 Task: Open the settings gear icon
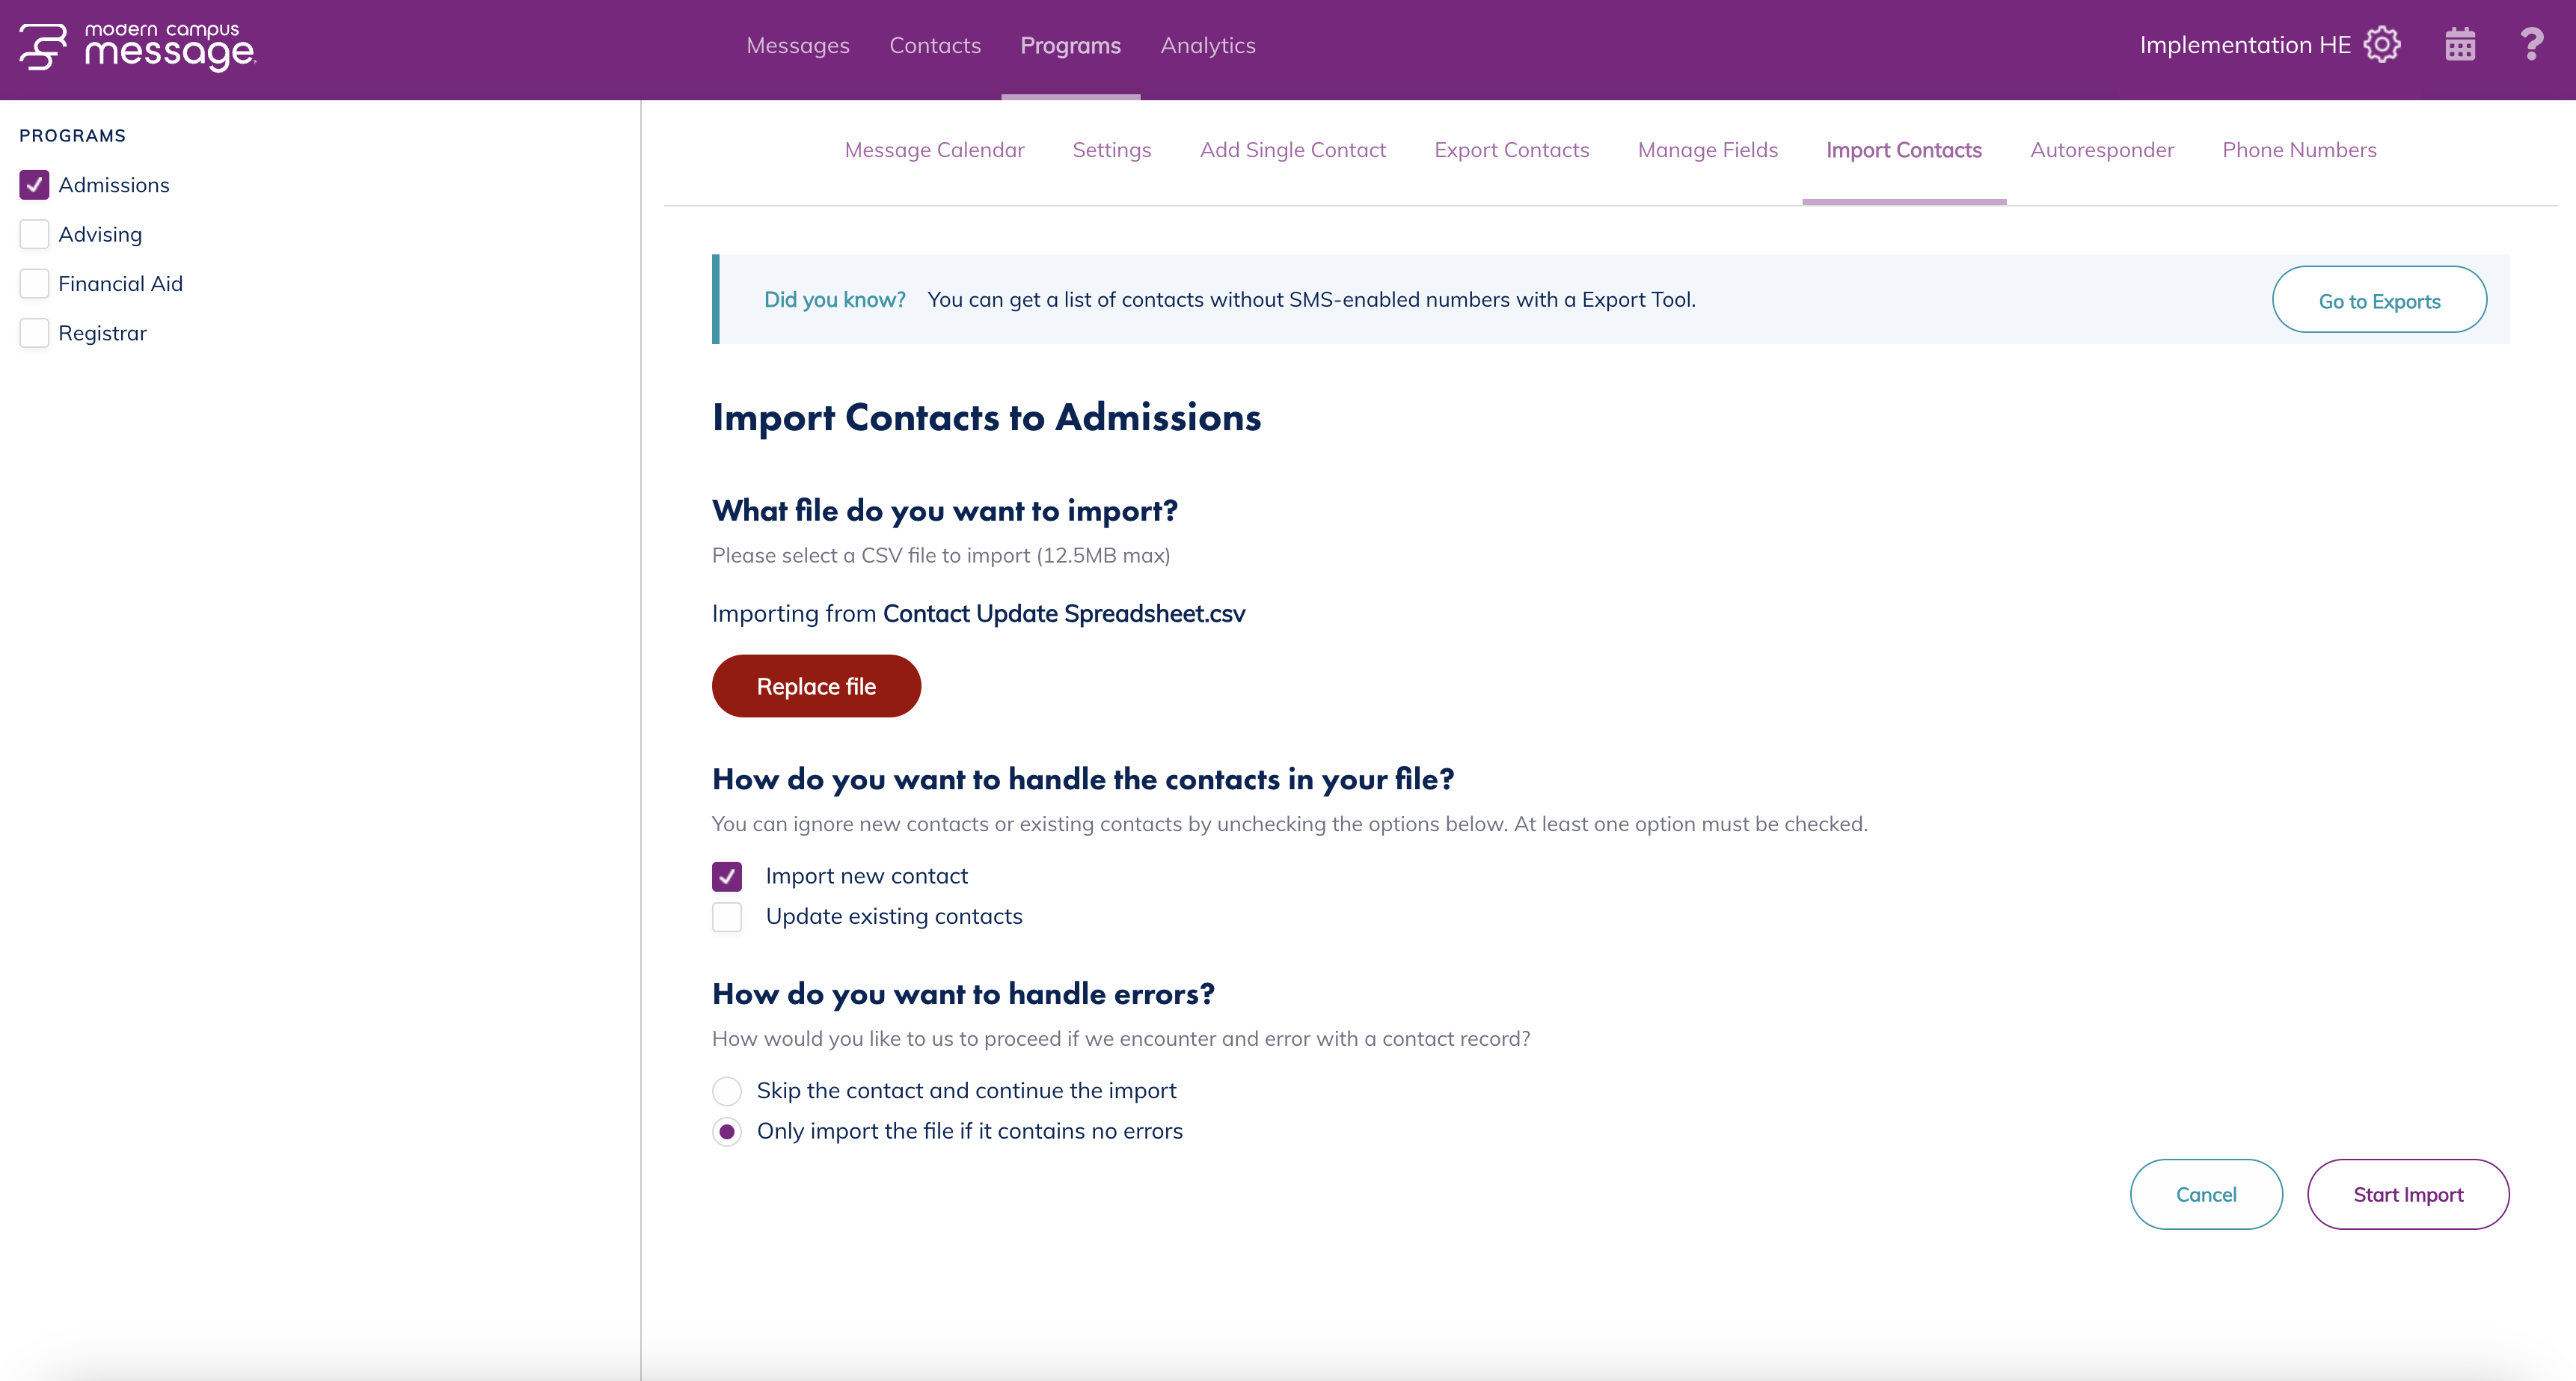2382,45
